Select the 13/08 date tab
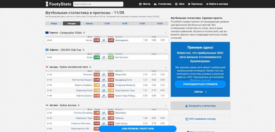This screenshot has width=275, height=132. [x=107, y=23]
